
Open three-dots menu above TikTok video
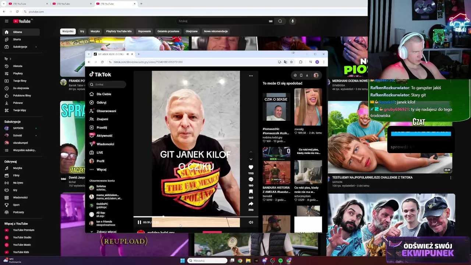pos(251,76)
